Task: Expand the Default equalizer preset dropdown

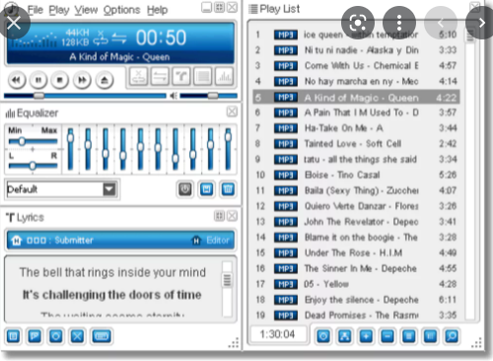Action: pos(109,189)
